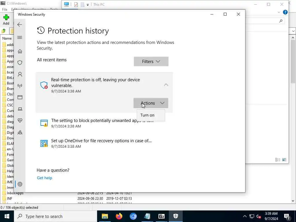The width and height of the screenshot is (296, 222).
Task: Open Device performance & health heart icon
Action: (20, 121)
